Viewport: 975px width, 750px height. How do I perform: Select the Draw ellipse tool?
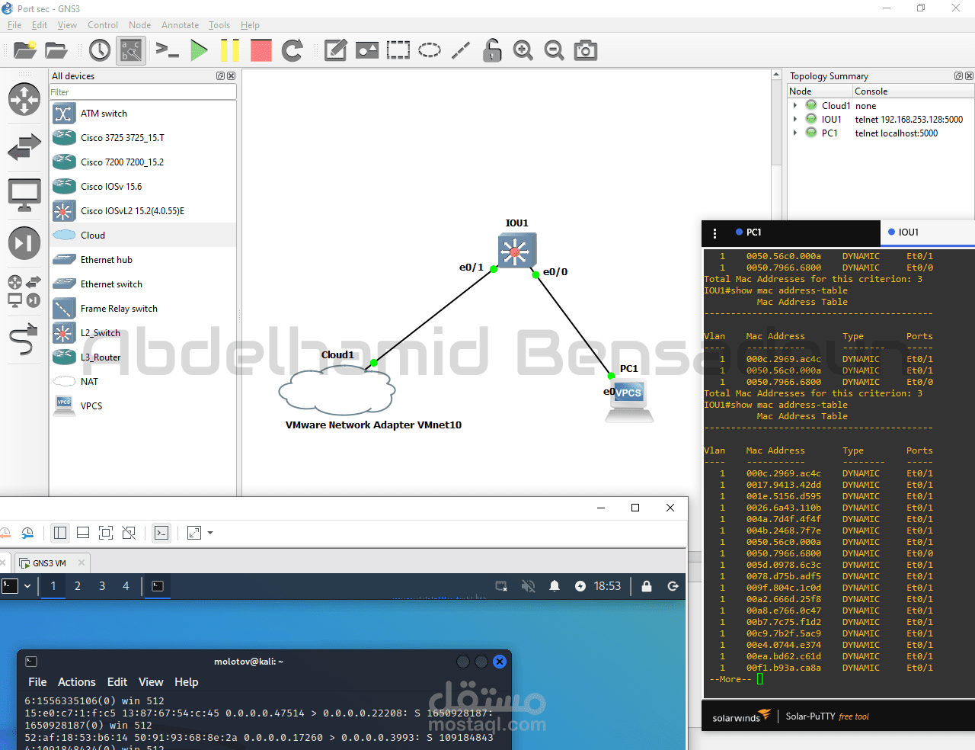(x=430, y=50)
